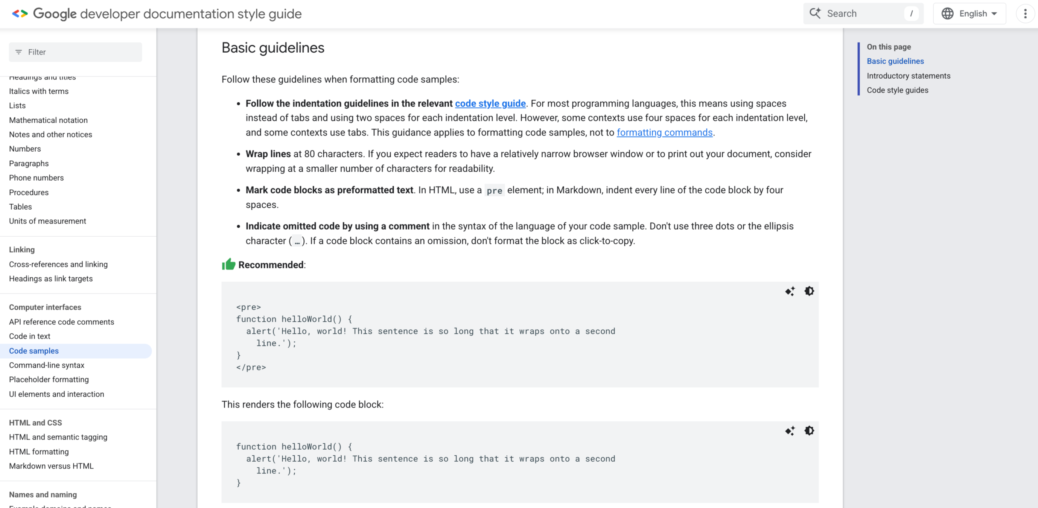Click the search sparkle magnifier icon
Image resolution: width=1038 pixels, height=508 pixels.
pos(815,13)
